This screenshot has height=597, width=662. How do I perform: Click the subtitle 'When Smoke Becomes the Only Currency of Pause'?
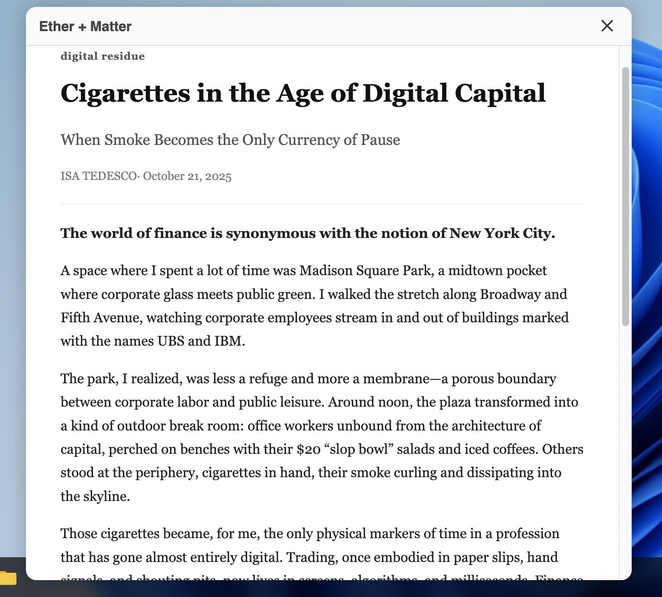(230, 140)
